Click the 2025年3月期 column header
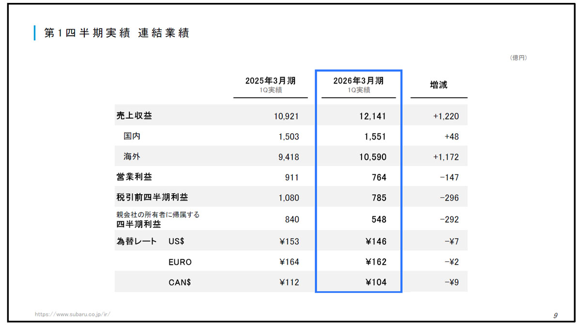Image resolution: width=581 pixels, height=327 pixels. 270,81
